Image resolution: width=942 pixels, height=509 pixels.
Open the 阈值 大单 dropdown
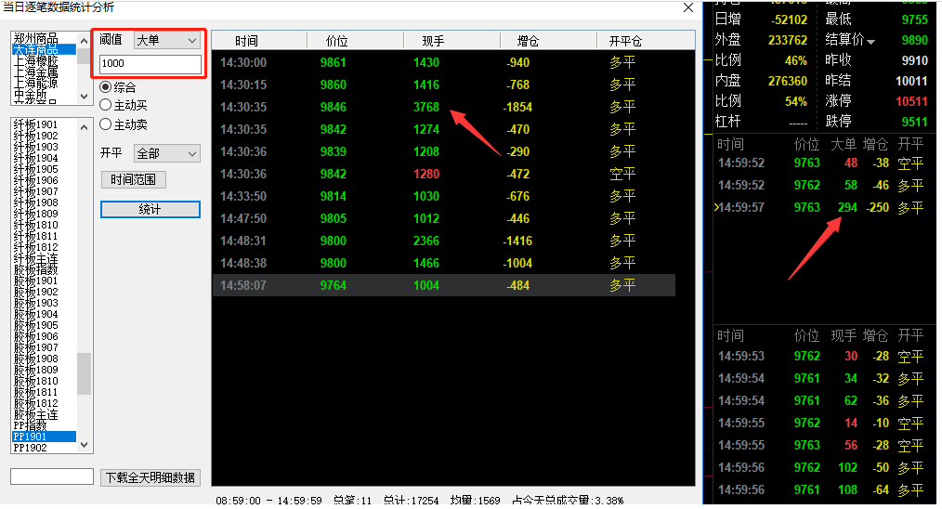tap(167, 40)
